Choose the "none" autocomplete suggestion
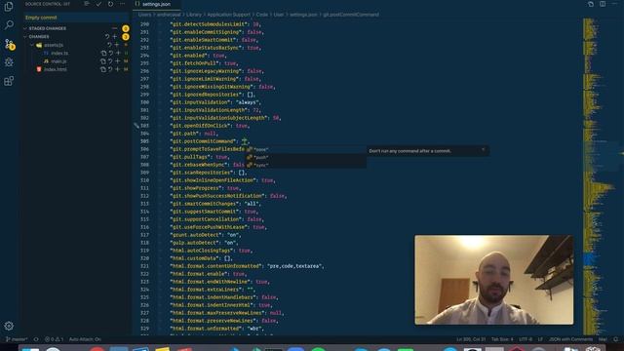624x351 pixels. [305, 149]
